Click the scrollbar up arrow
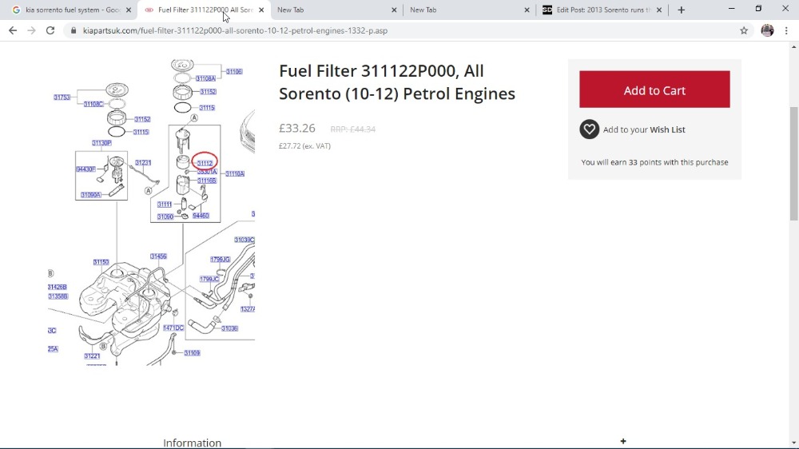 [794, 47]
